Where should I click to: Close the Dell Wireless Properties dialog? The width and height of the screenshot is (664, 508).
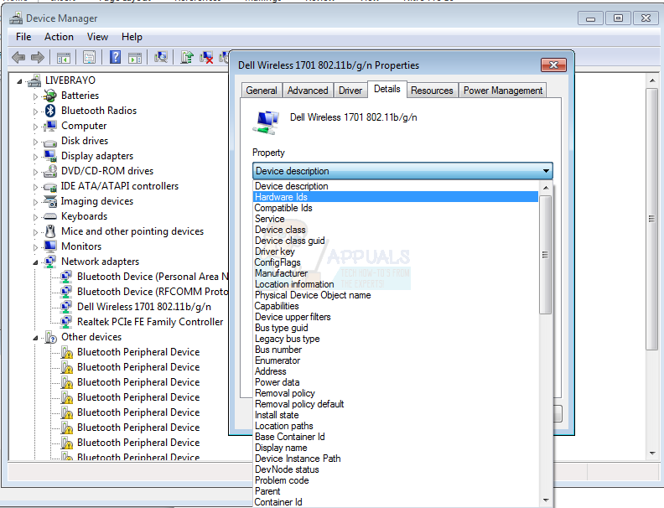[x=553, y=65]
